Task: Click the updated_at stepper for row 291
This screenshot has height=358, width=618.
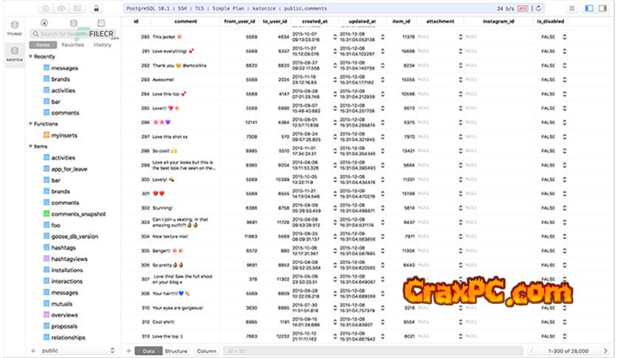Action: (381, 51)
